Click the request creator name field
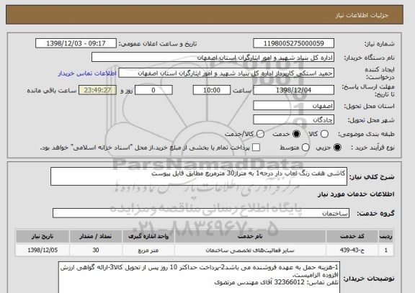Image resolution: width=415 pixels, height=293 pixels. tap(226, 73)
